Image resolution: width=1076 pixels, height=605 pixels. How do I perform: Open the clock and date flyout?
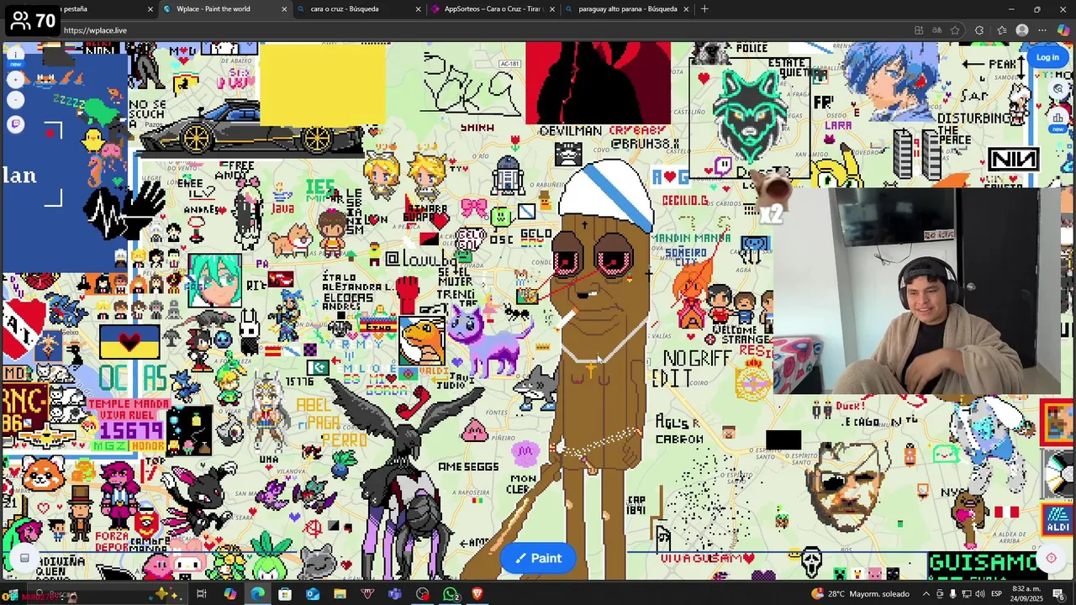(x=1026, y=595)
